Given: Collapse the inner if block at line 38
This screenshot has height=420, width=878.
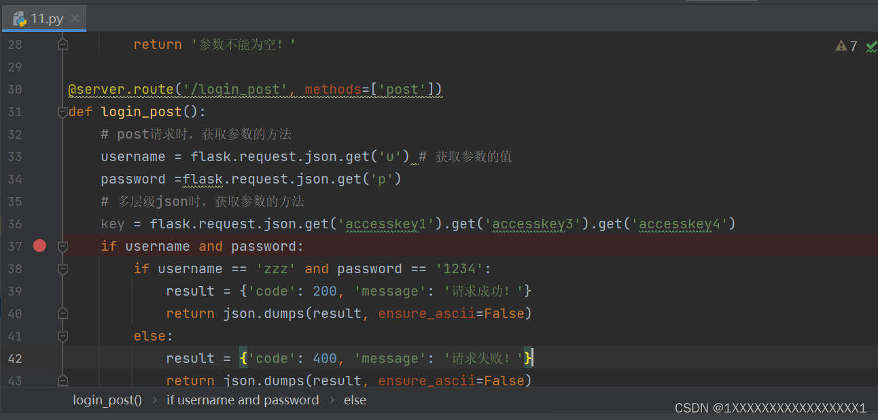Looking at the screenshot, I should coord(63,270).
